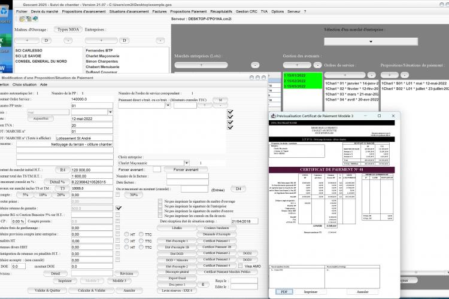Image resolution: width=449 pixels, height=299 pixels.
Task: Click the blue globe toolbar icon
Action: coord(35,19)
